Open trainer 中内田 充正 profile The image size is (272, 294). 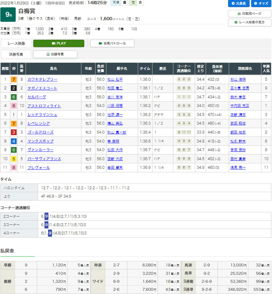click(x=239, y=106)
